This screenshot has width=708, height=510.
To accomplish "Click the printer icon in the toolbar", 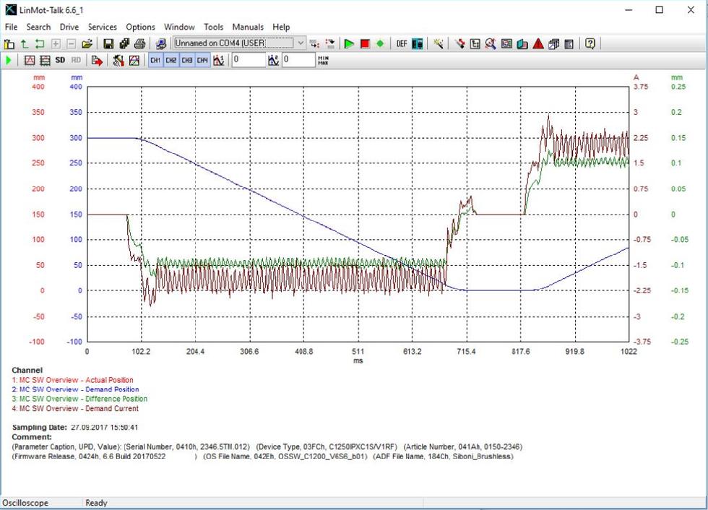I will 140,44.
